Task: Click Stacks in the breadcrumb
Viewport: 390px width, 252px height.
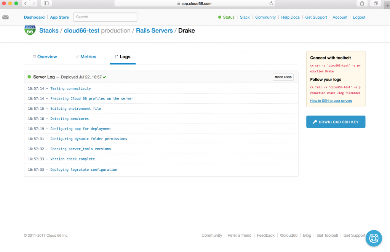Action: coord(49,30)
